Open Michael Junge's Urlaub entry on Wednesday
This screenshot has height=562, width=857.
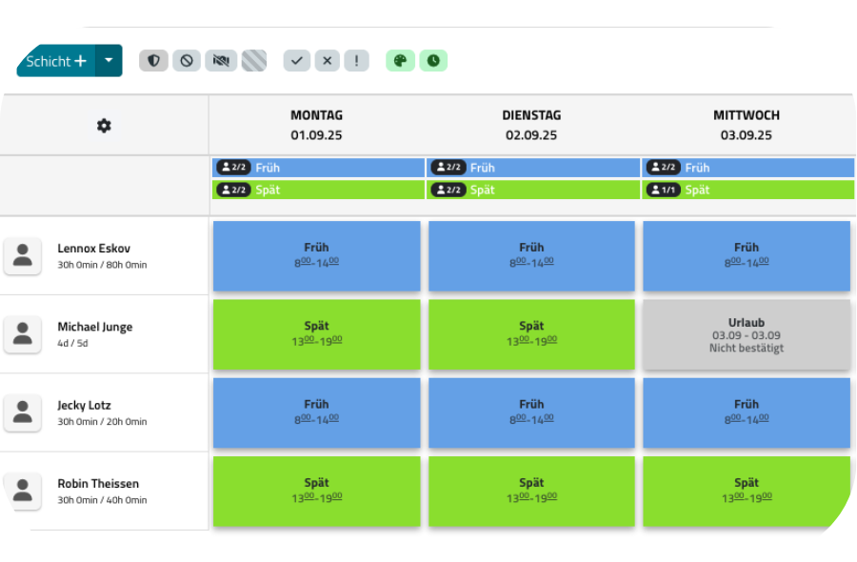(x=746, y=334)
